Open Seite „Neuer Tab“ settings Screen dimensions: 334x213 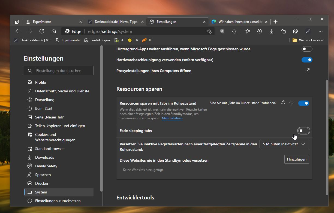59,117
